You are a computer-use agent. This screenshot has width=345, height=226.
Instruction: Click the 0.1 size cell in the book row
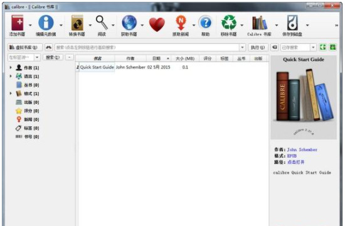185,67
